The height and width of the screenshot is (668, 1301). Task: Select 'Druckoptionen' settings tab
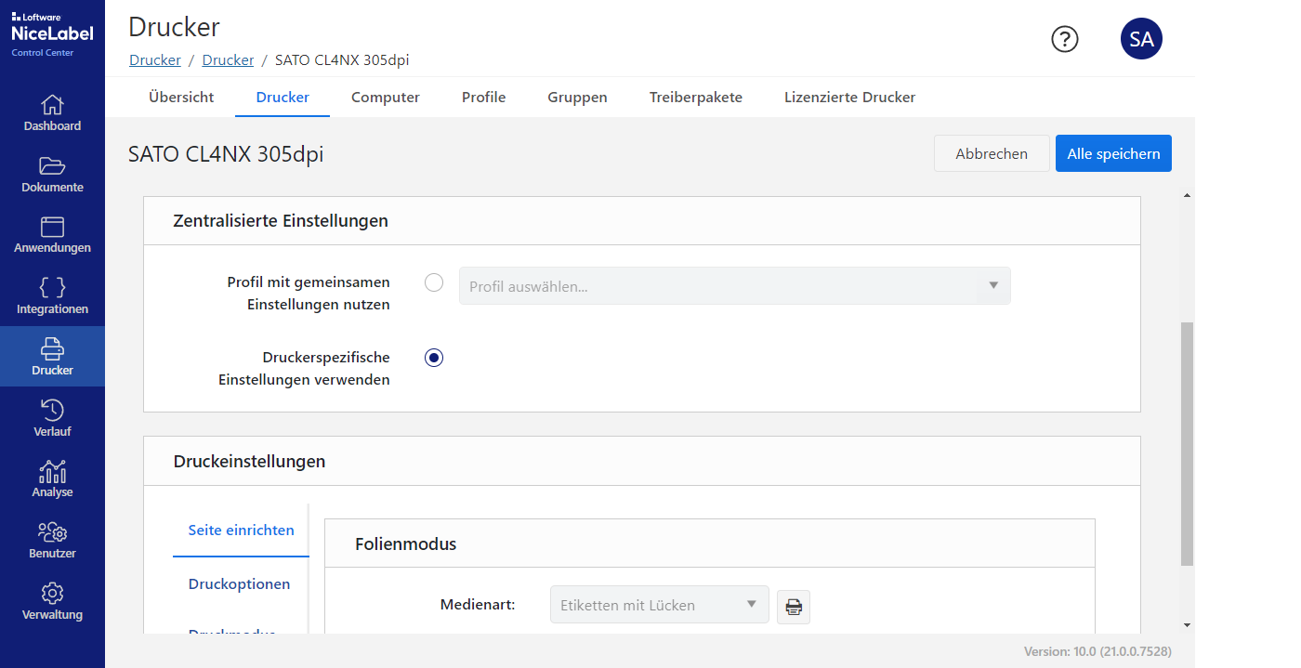240,584
